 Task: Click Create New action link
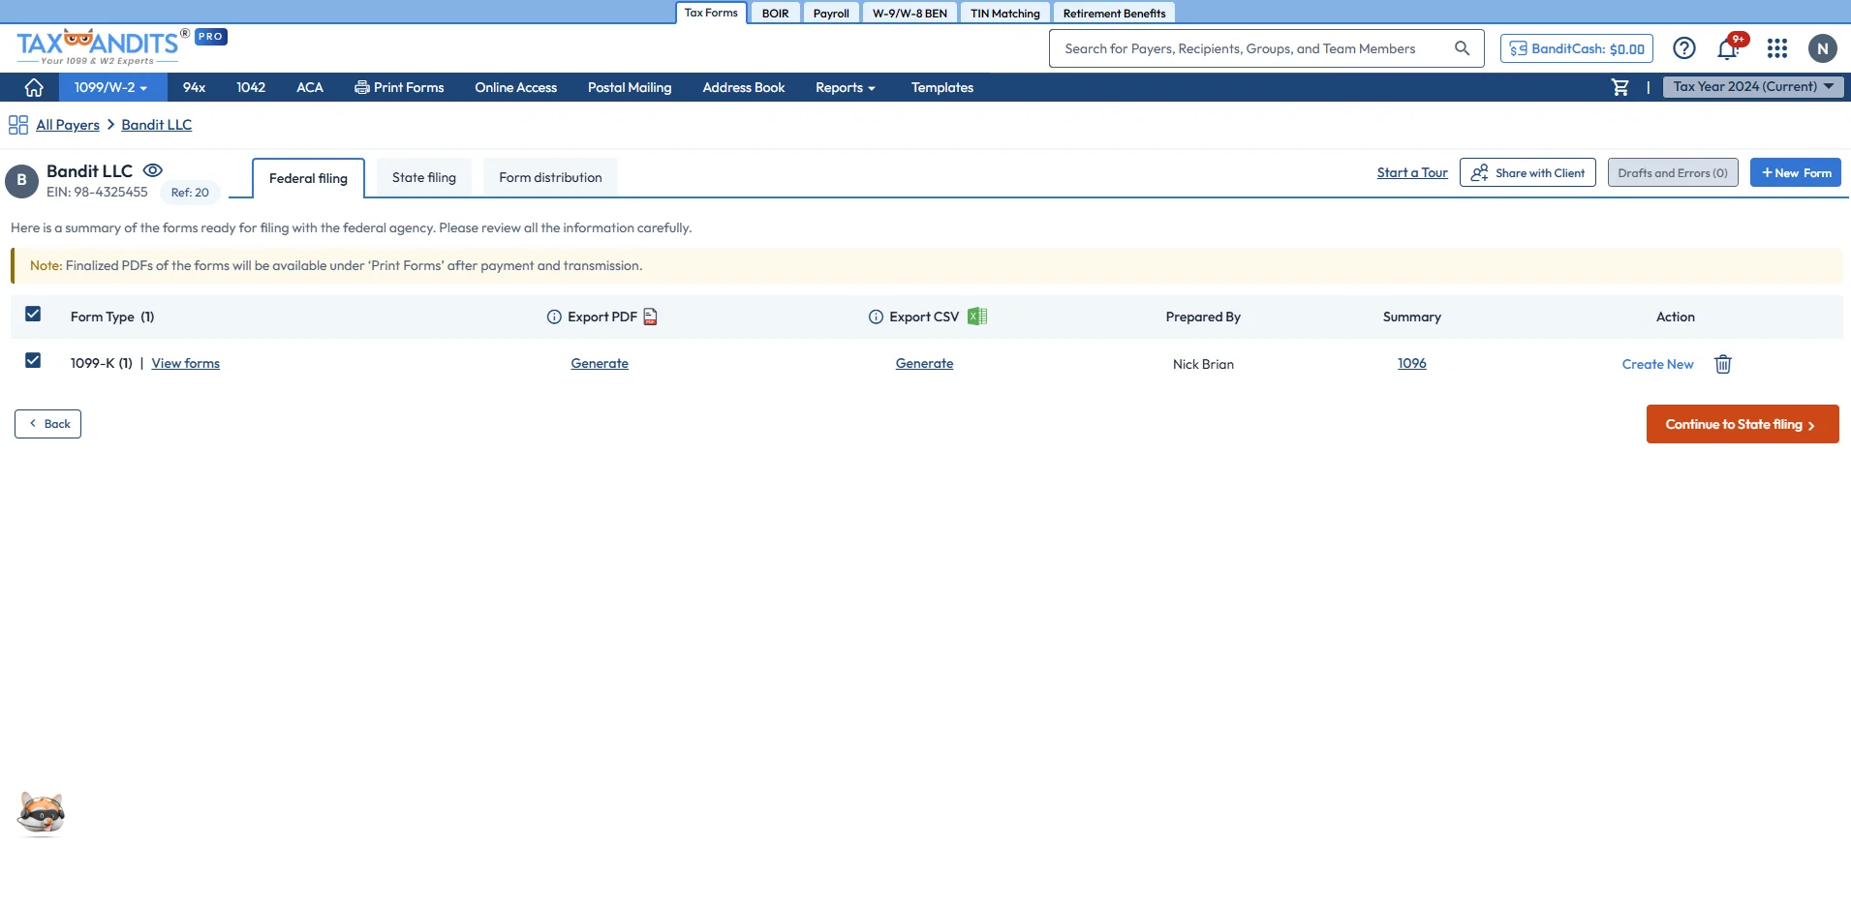(1658, 364)
